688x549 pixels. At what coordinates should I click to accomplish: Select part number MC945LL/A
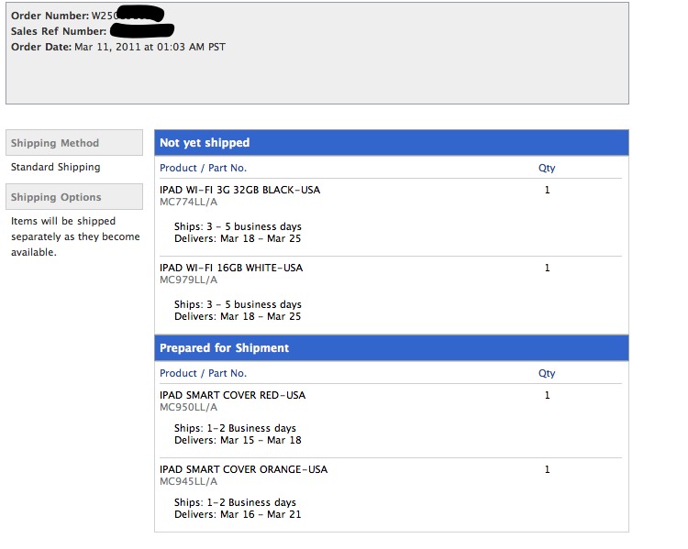tap(188, 481)
